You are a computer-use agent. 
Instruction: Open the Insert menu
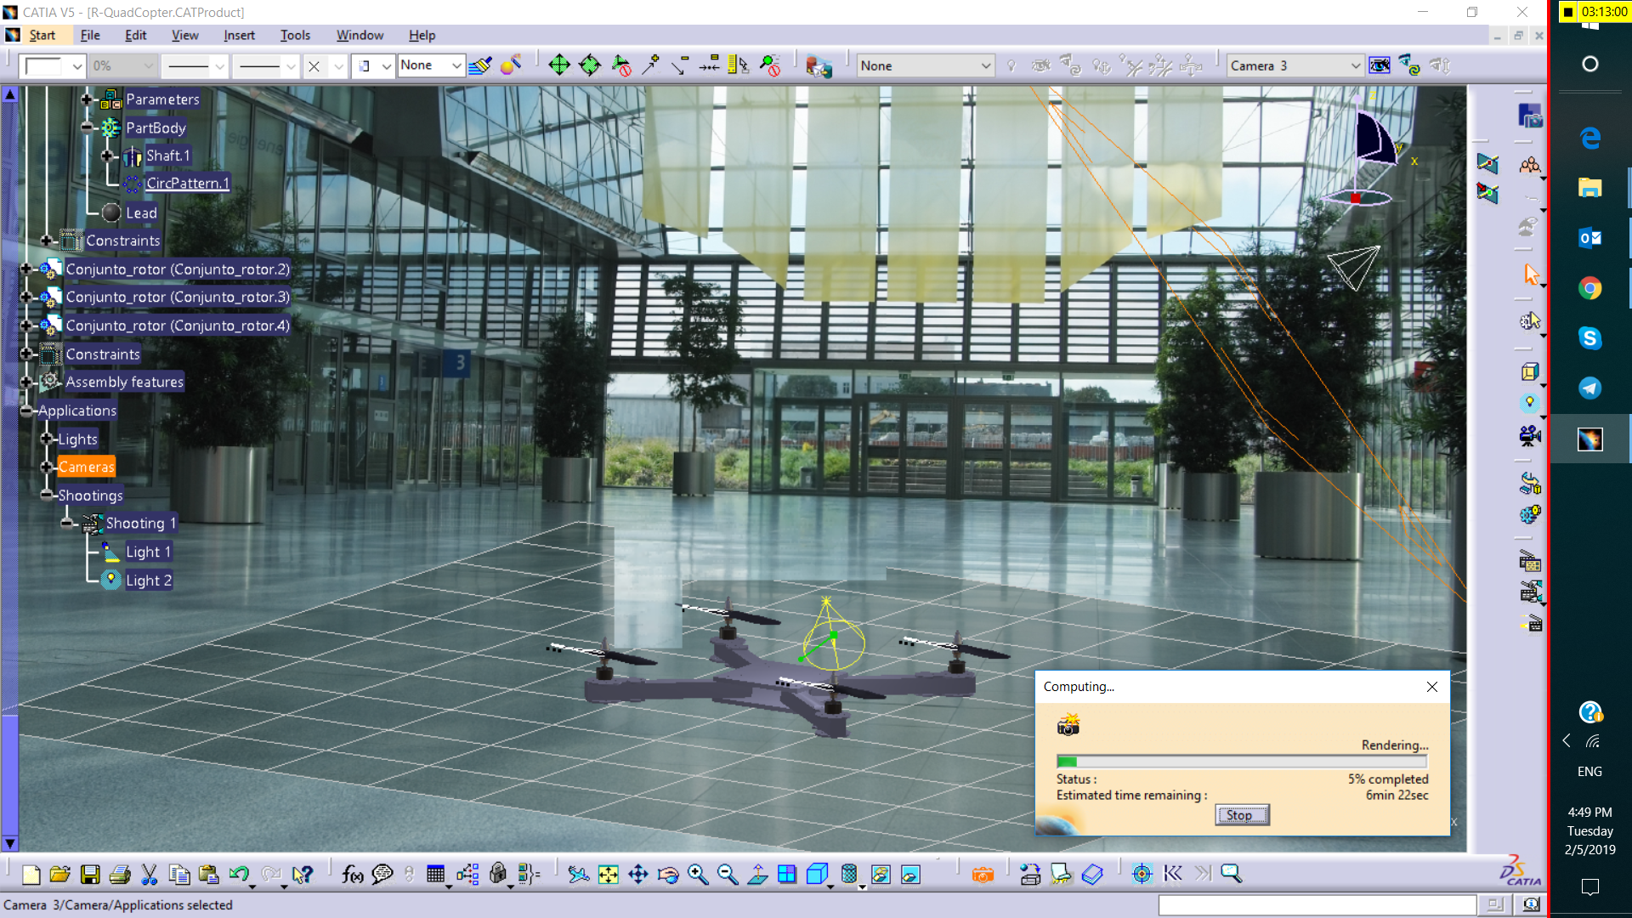click(x=239, y=35)
